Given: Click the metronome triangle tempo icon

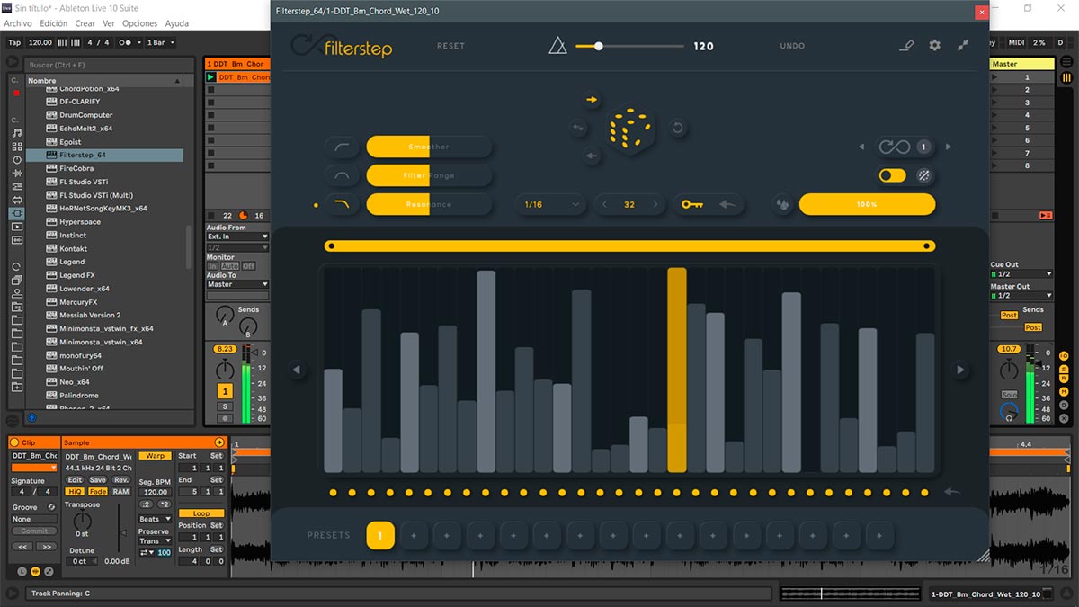Looking at the screenshot, I should (557, 46).
